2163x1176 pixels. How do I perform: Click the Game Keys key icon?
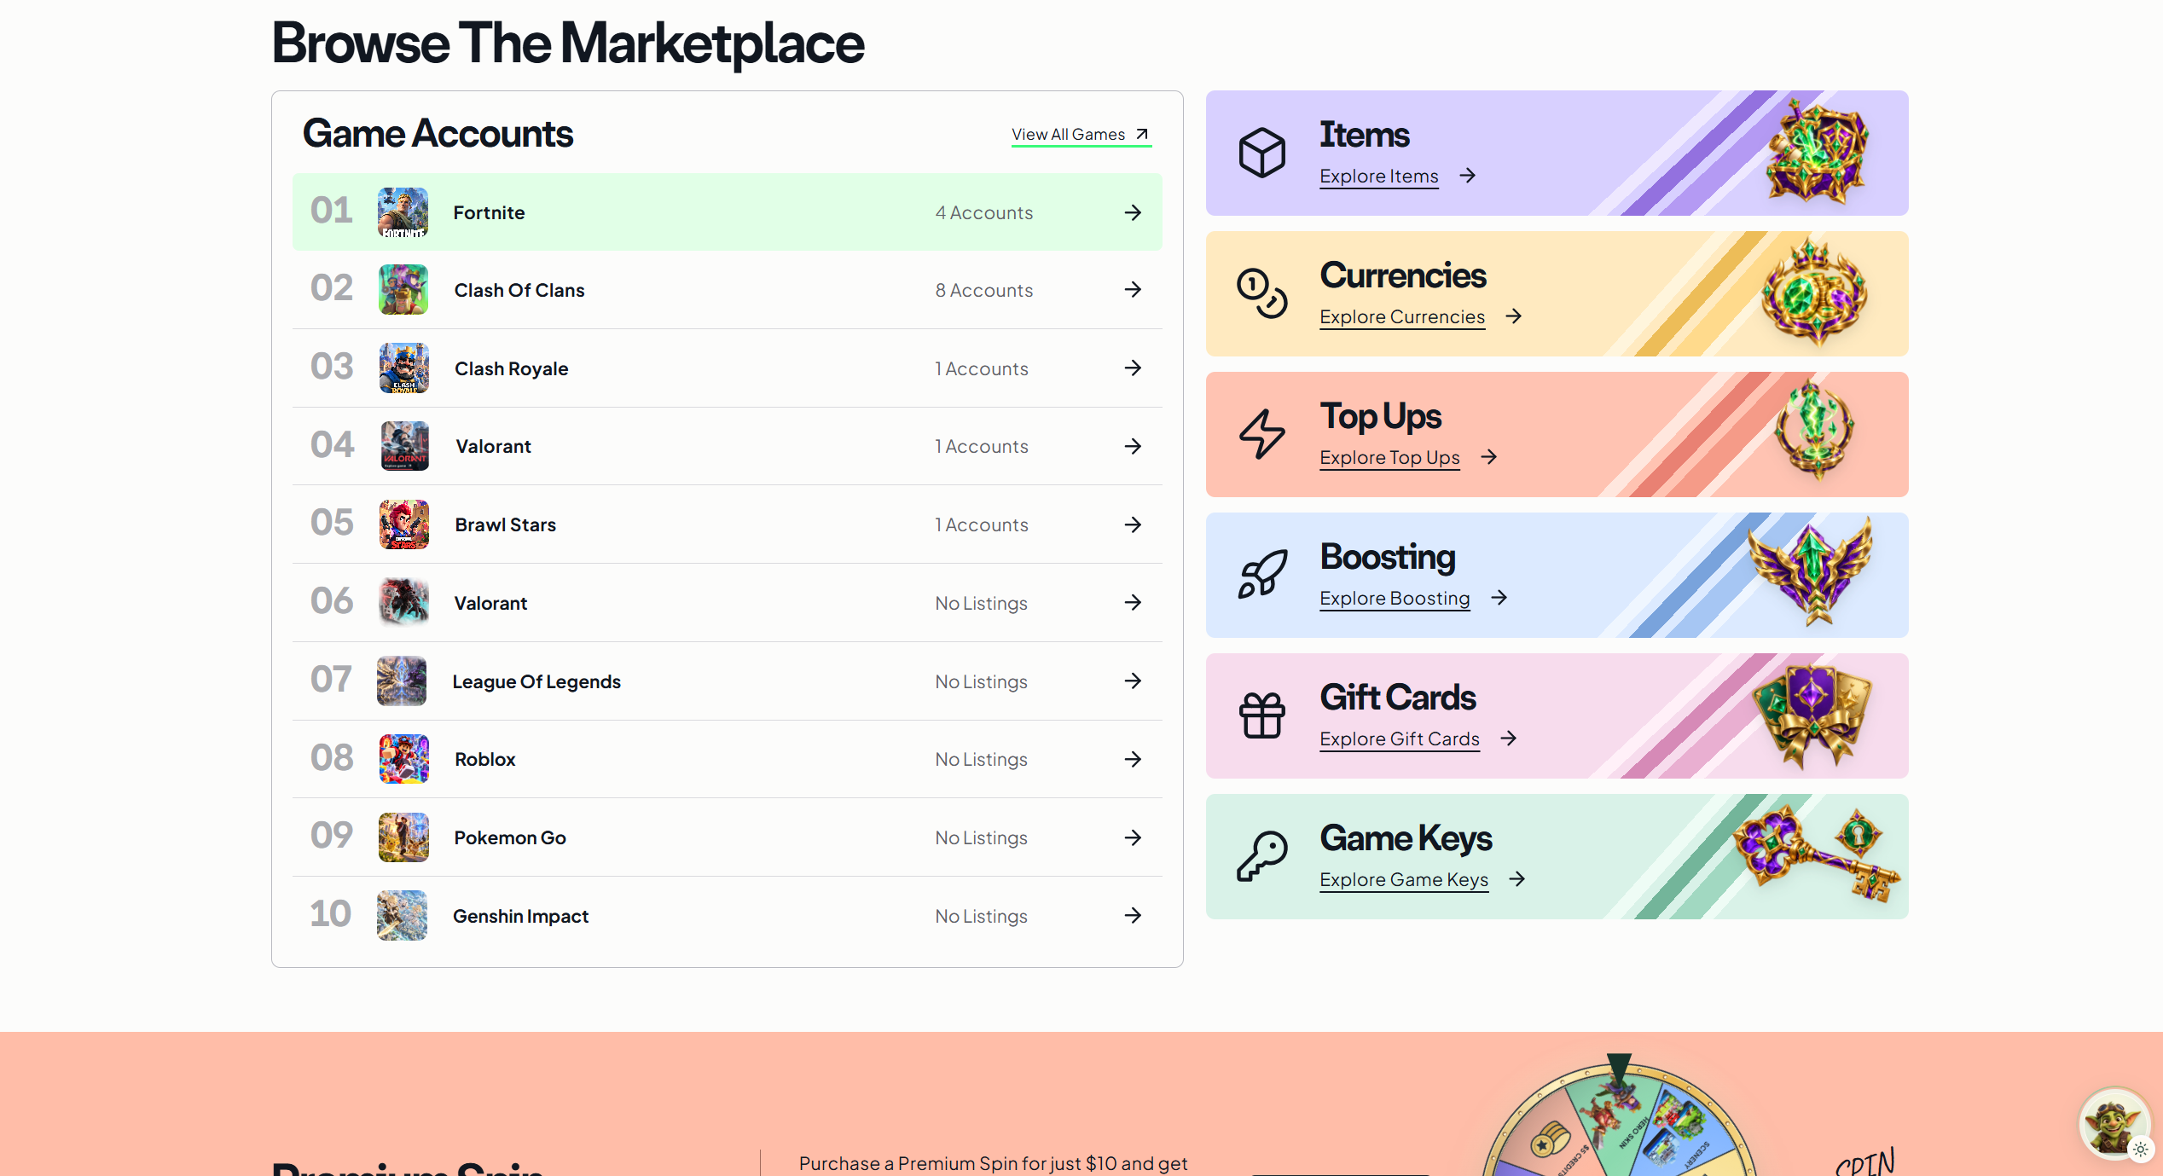tap(1262, 856)
